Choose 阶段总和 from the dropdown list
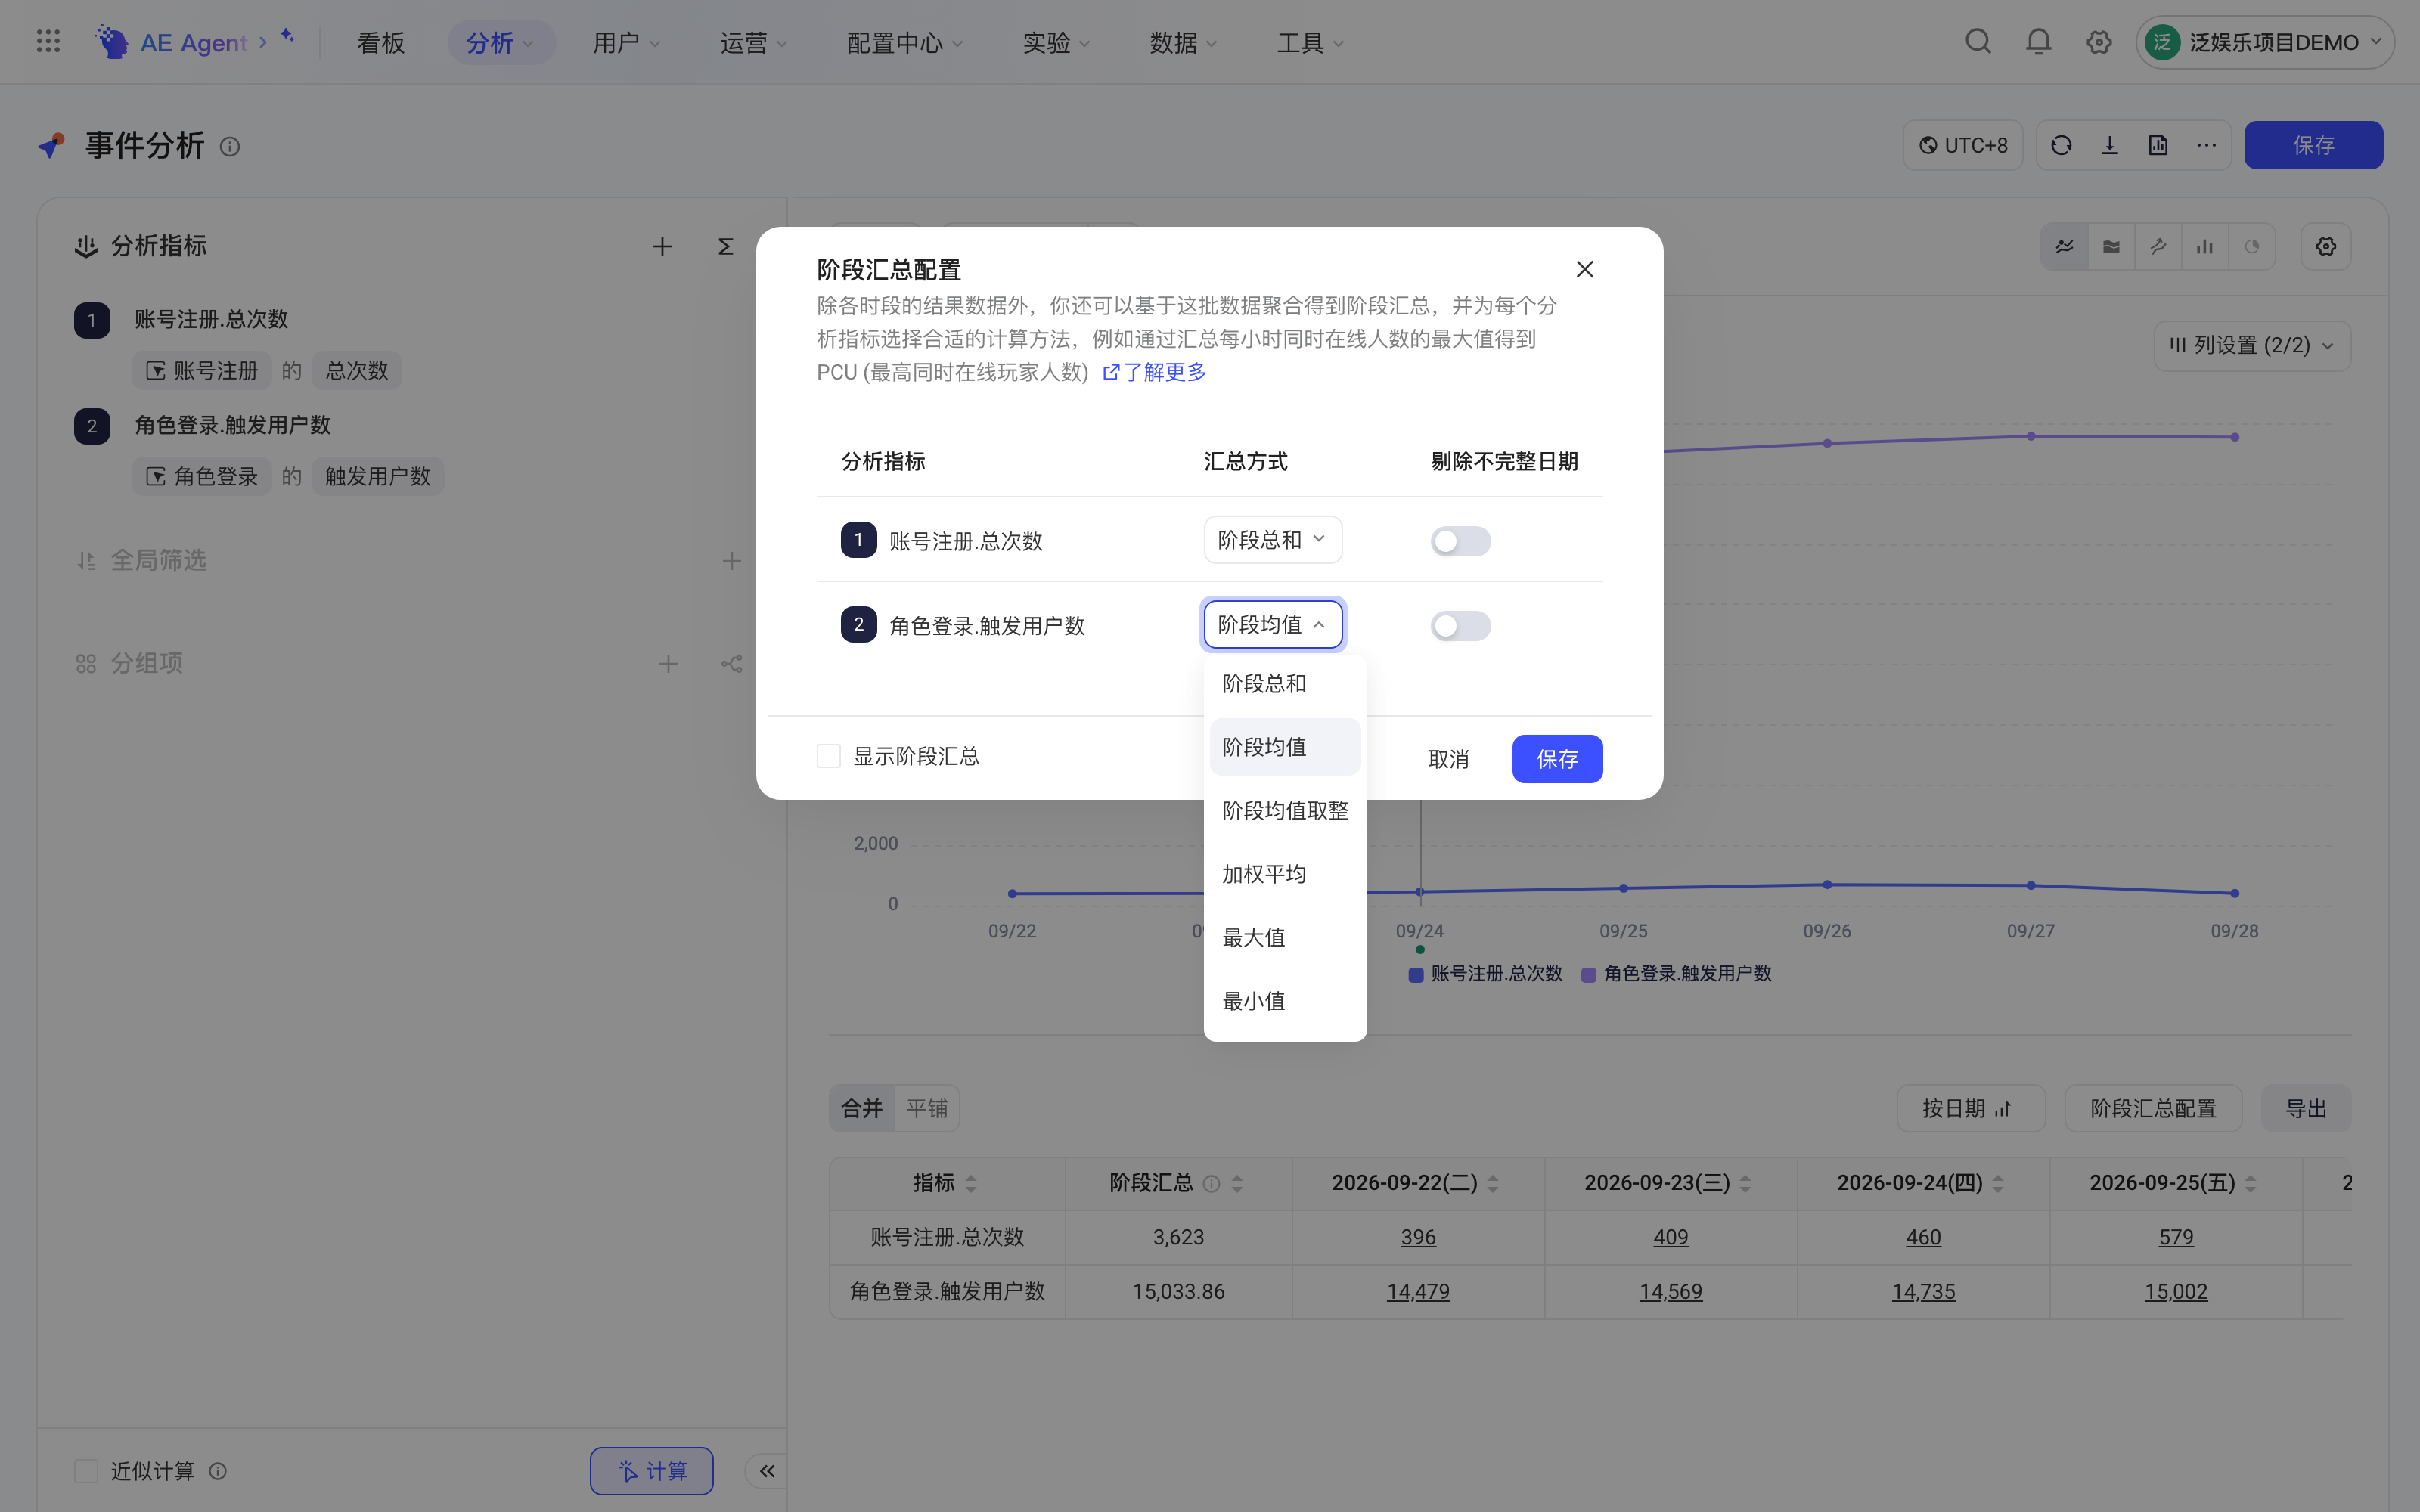 coord(1284,684)
